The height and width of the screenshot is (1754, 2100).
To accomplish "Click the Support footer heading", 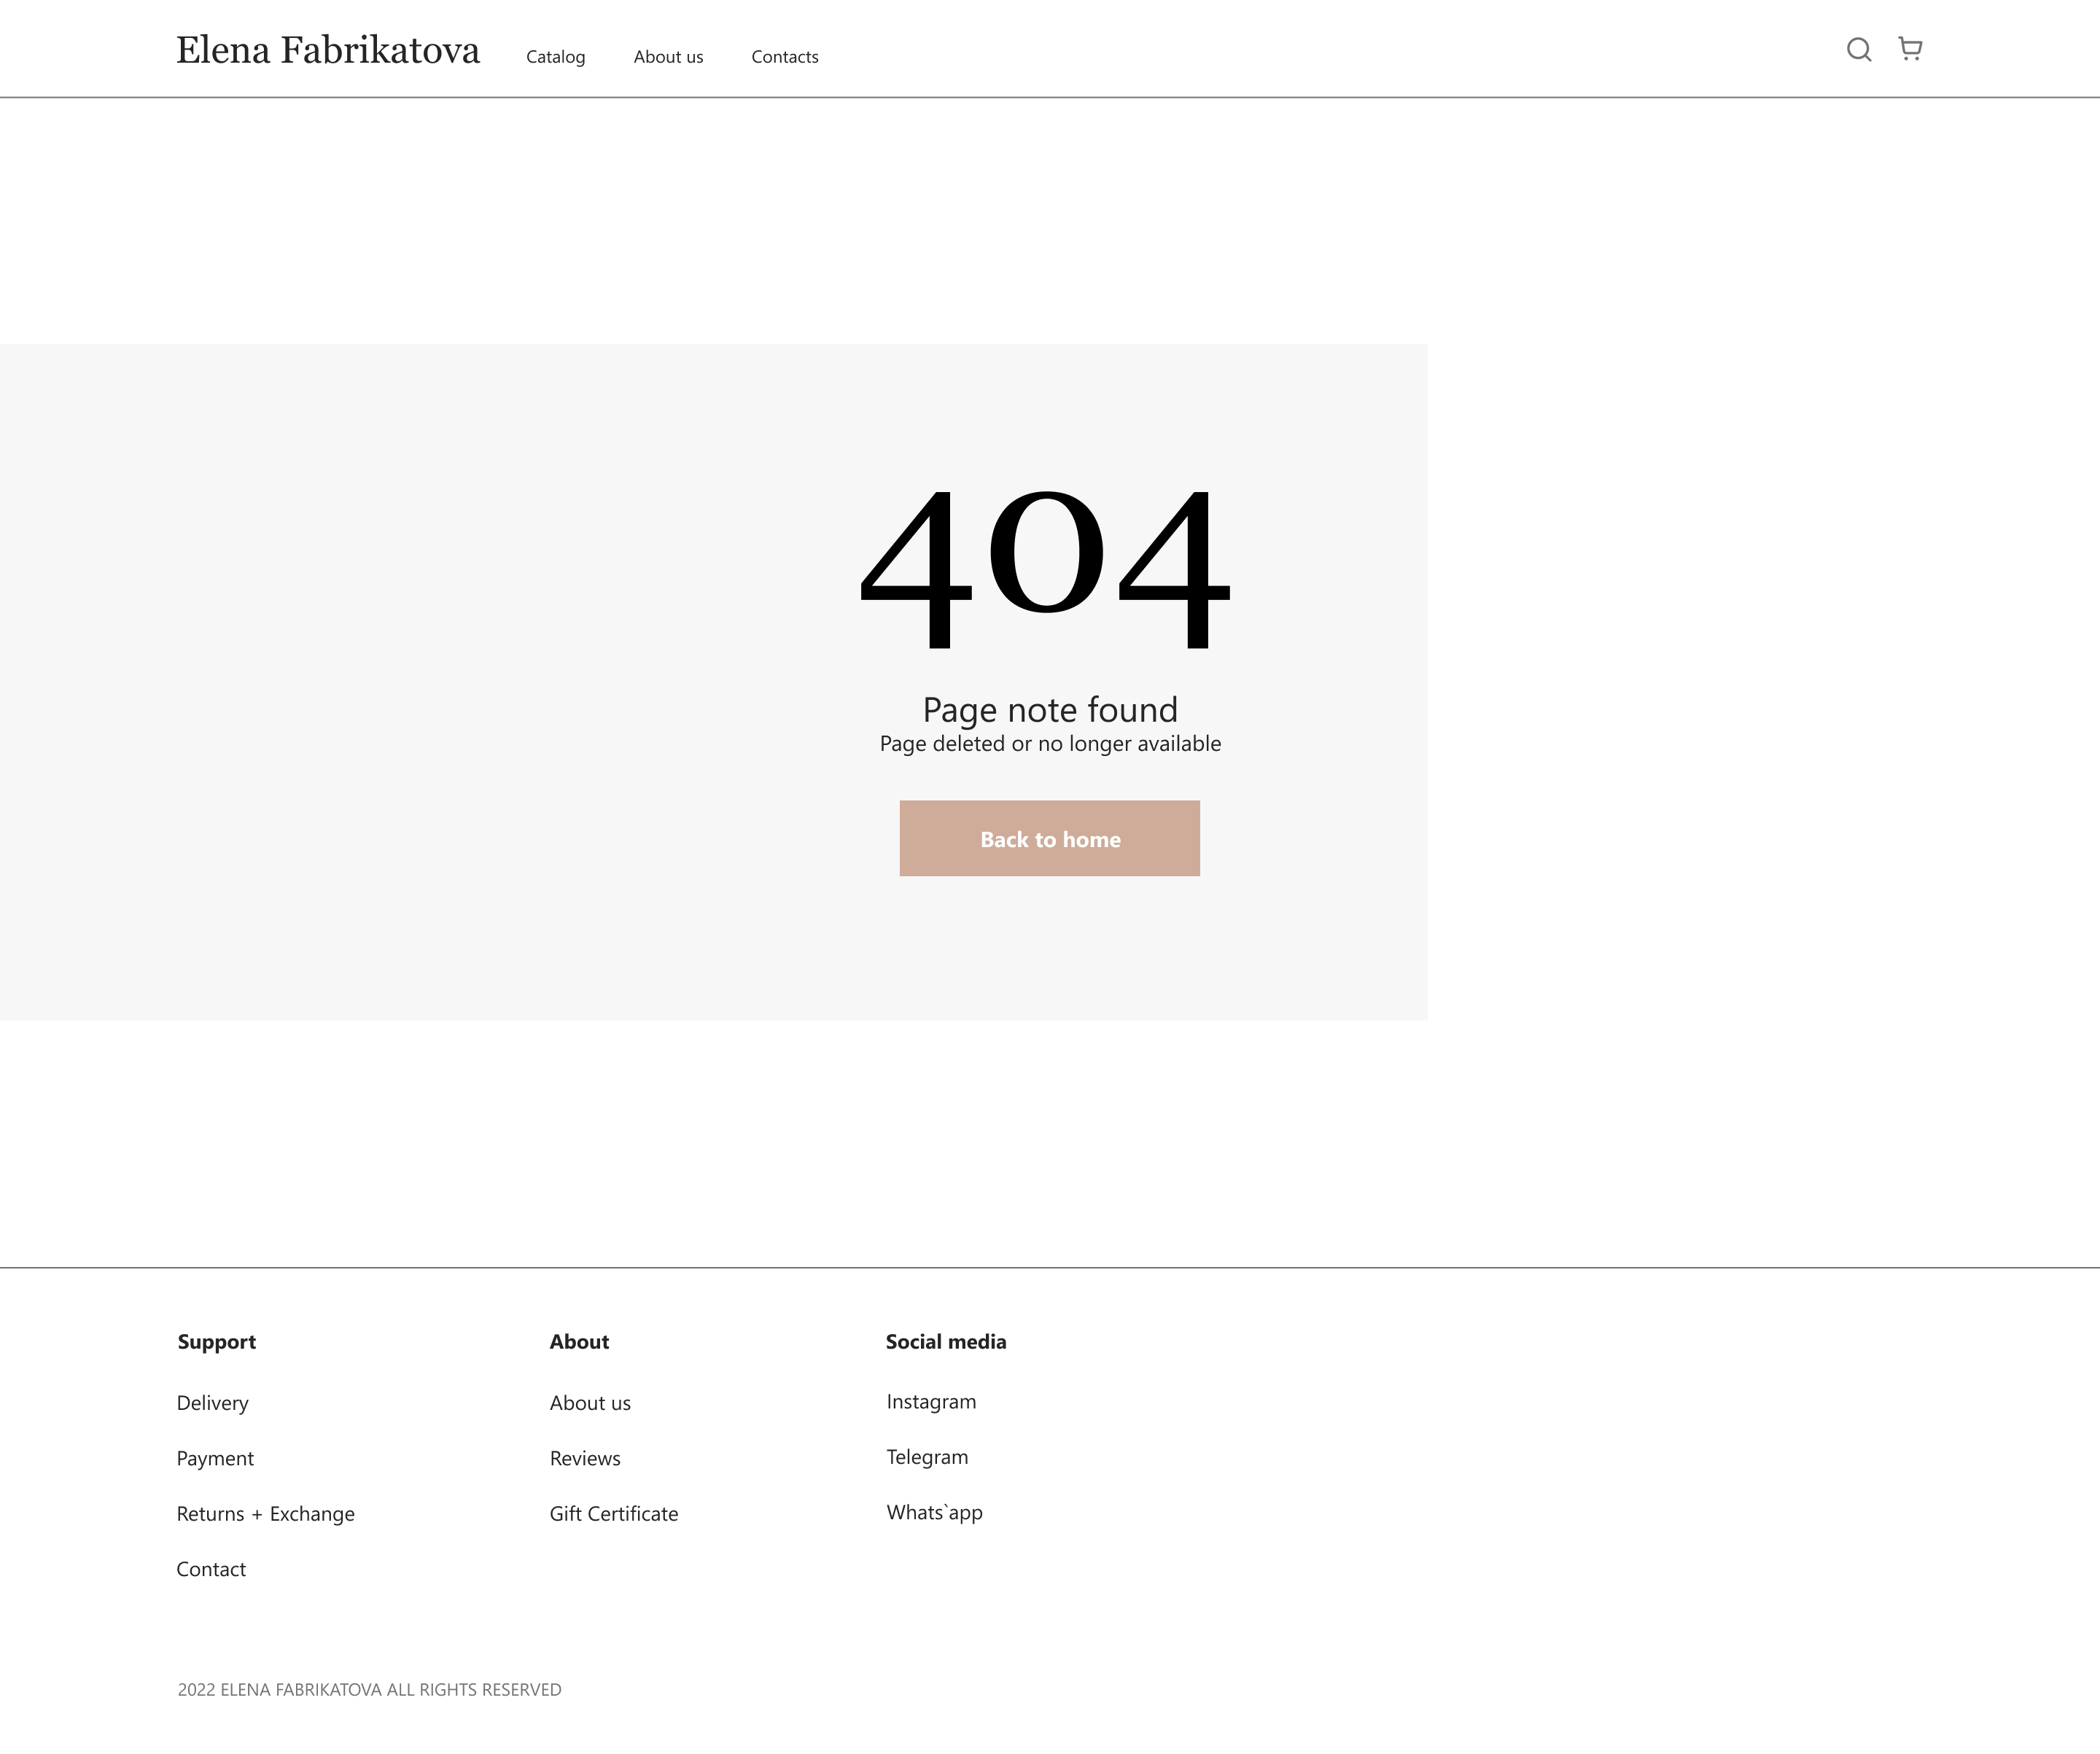I will tap(217, 1341).
